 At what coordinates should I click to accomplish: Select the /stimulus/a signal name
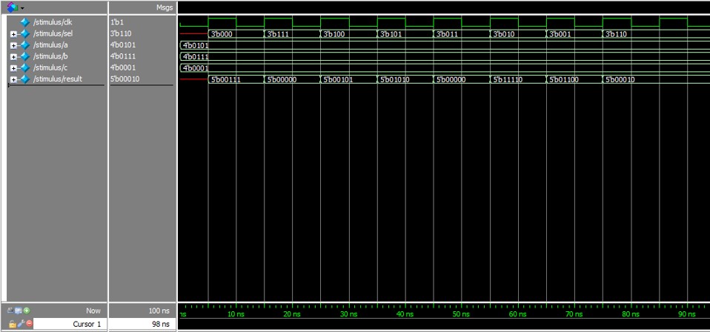point(50,45)
